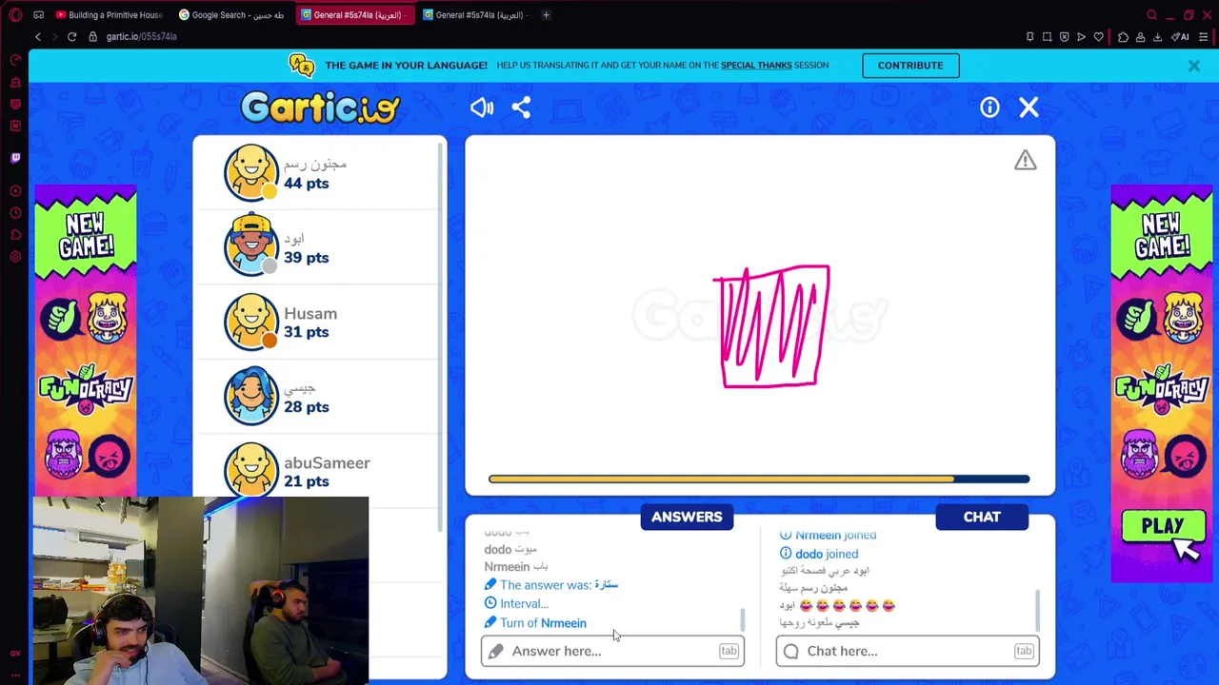Open the room info icon
Image resolution: width=1219 pixels, height=685 pixels.
[989, 108]
